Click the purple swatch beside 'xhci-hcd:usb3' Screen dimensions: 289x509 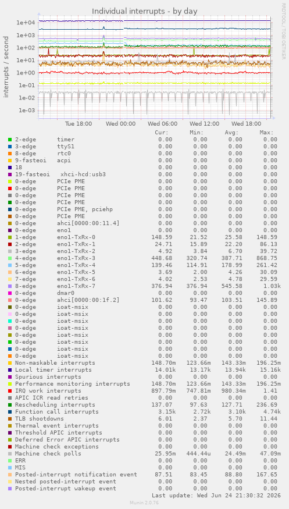[x=10, y=175]
